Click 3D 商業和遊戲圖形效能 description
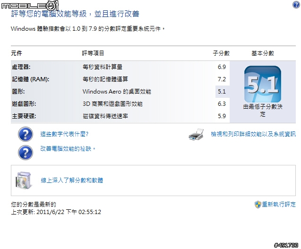The height and width of the screenshot is (249, 301). (112, 104)
